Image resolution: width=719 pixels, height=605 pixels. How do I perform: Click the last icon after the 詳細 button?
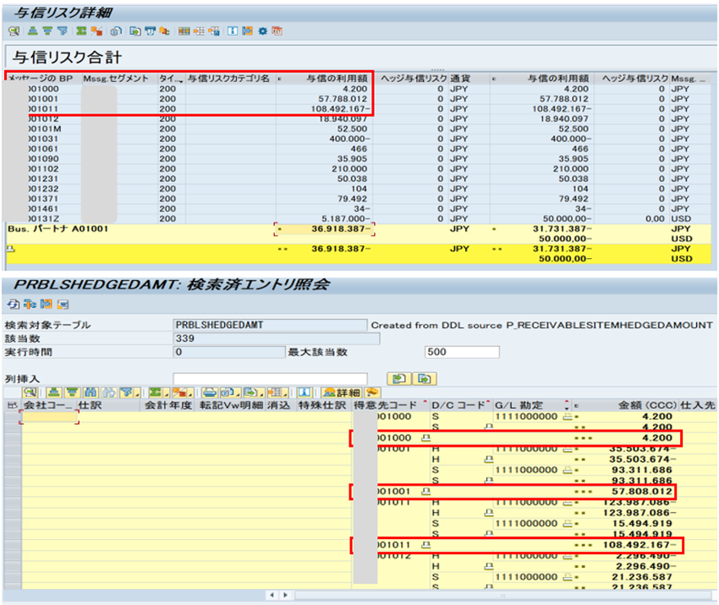click(372, 393)
